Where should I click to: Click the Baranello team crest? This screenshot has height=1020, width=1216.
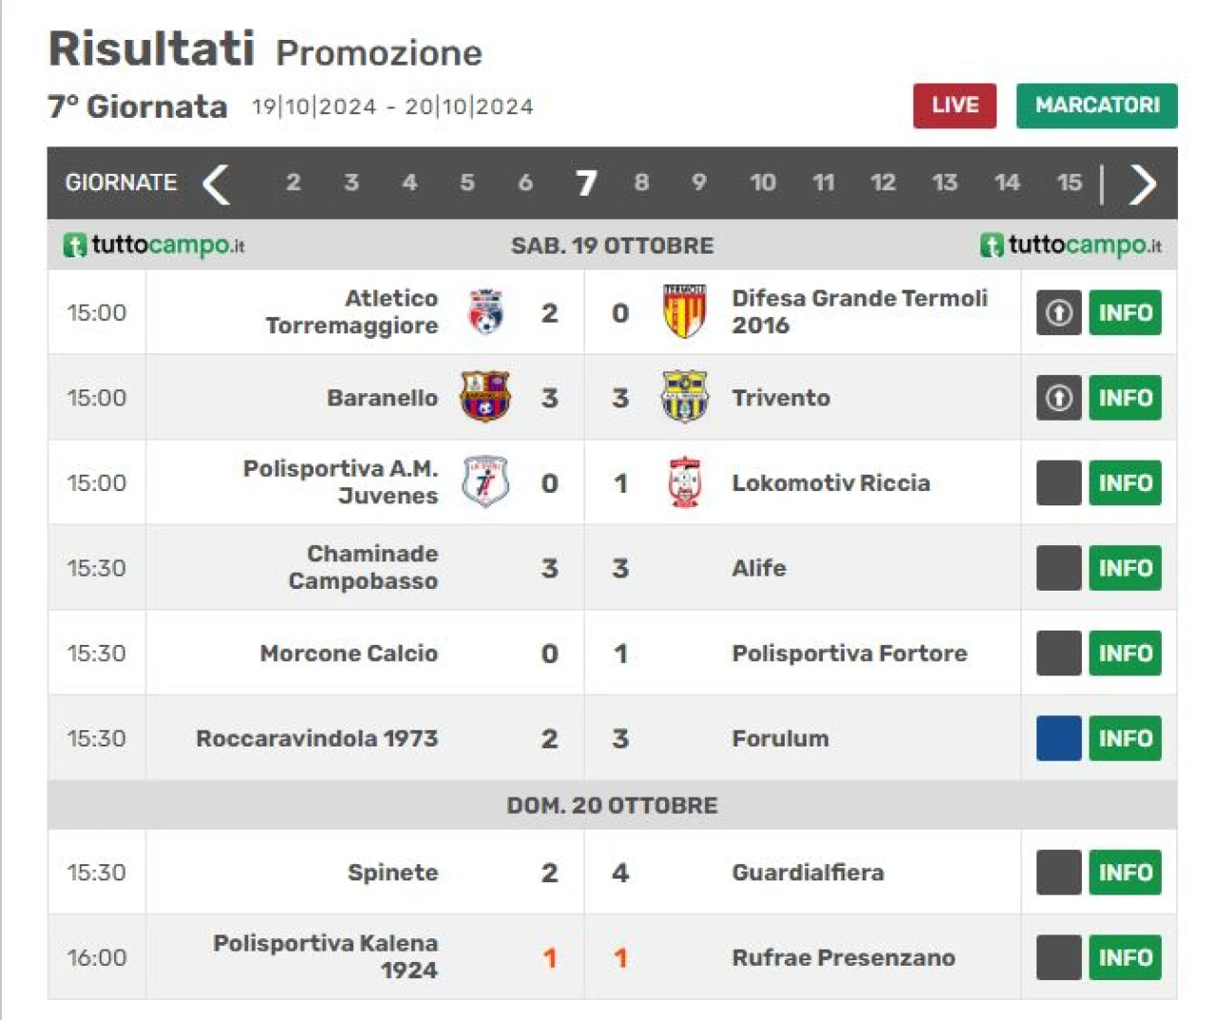pyautogui.click(x=485, y=397)
